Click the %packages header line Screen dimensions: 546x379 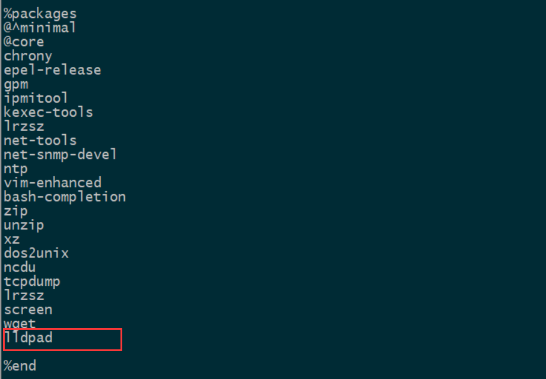(x=40, y=14)
